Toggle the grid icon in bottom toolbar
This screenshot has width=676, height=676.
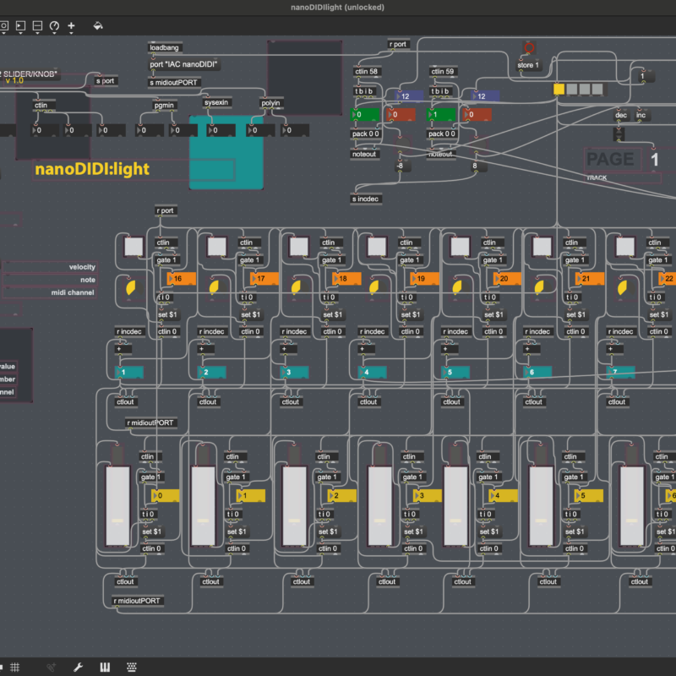15,668
